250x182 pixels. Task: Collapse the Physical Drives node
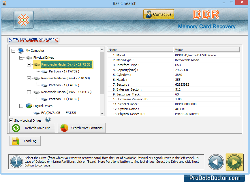point(21,58)
